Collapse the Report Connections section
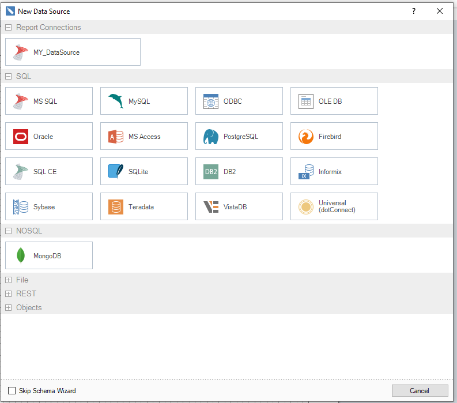 [9, 28]
